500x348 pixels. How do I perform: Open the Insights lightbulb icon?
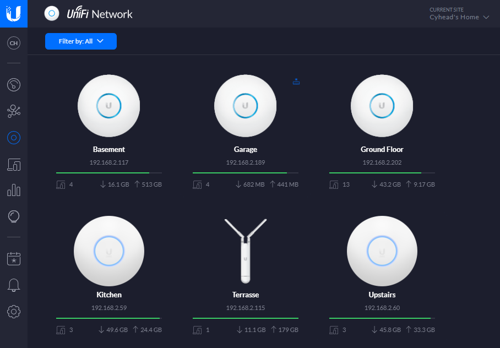(x=14, y=216)
